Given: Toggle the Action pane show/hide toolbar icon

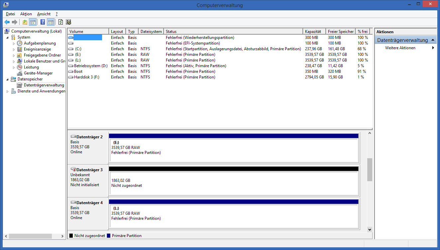Looking at the screenshot, I should tap(51, 22).
